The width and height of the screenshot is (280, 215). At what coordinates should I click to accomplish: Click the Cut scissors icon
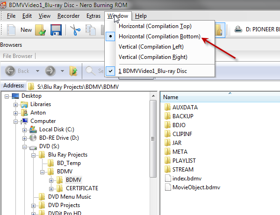(75, 30)
